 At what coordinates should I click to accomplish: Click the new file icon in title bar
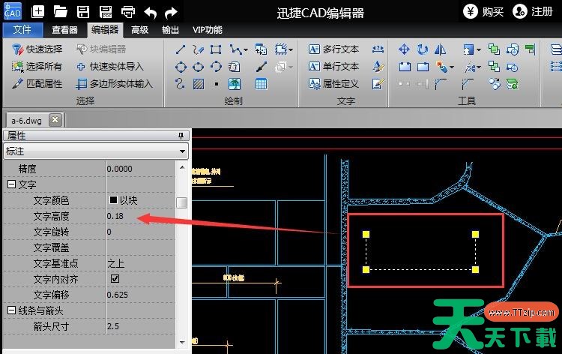tap(37, 12)
